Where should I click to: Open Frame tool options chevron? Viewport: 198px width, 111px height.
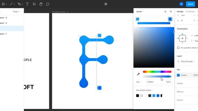point(6,4)
